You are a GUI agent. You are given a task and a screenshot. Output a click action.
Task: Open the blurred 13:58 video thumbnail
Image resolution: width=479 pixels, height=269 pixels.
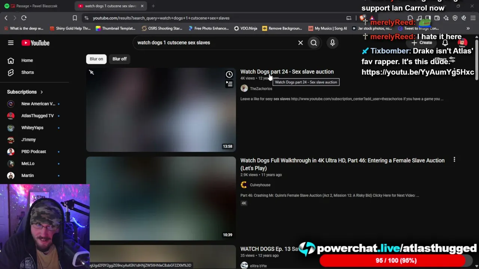[161, 110]
